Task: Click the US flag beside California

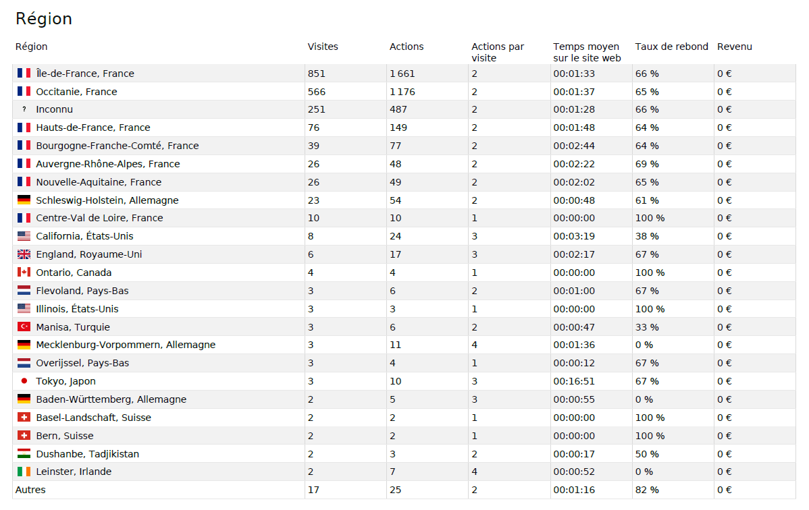Action: [x=24, y=236]
